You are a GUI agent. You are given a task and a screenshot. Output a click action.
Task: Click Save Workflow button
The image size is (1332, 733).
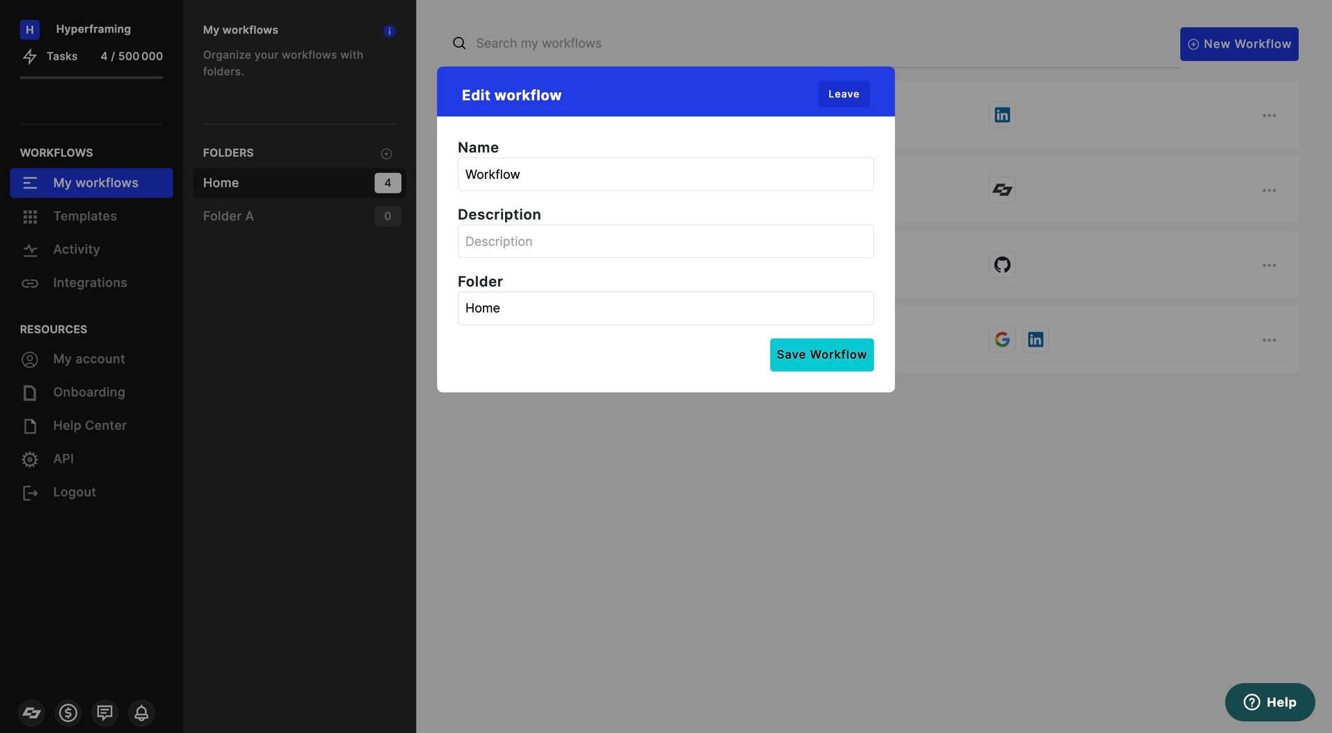coord(821,354)
